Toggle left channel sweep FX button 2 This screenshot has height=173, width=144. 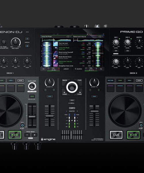click(x=54, y=90)
